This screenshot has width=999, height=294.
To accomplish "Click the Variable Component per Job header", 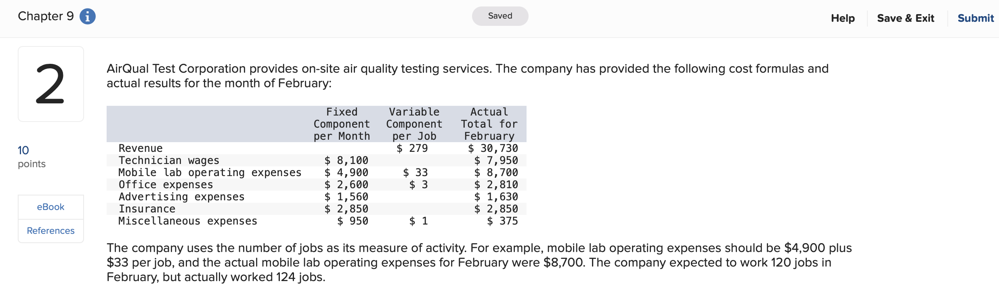I will pos(414,124).
